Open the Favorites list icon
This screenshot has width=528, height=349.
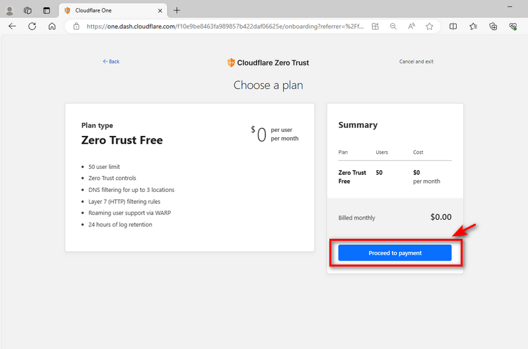click(473, 26)
